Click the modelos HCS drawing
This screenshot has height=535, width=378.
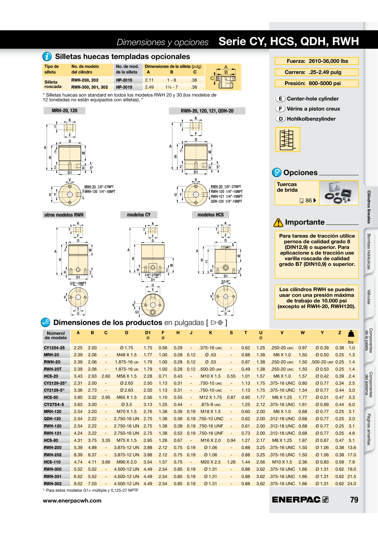click(x=219, y=268)
